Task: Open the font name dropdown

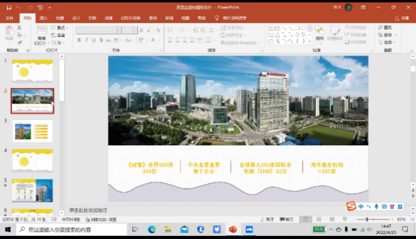Action: (x=119, y=30)
